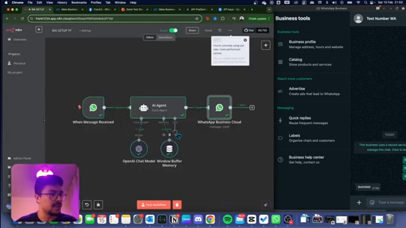Viewport: 406px width, 228px height.
Task: Click the Test Number WA chat header
Action: tap(378, 19)
